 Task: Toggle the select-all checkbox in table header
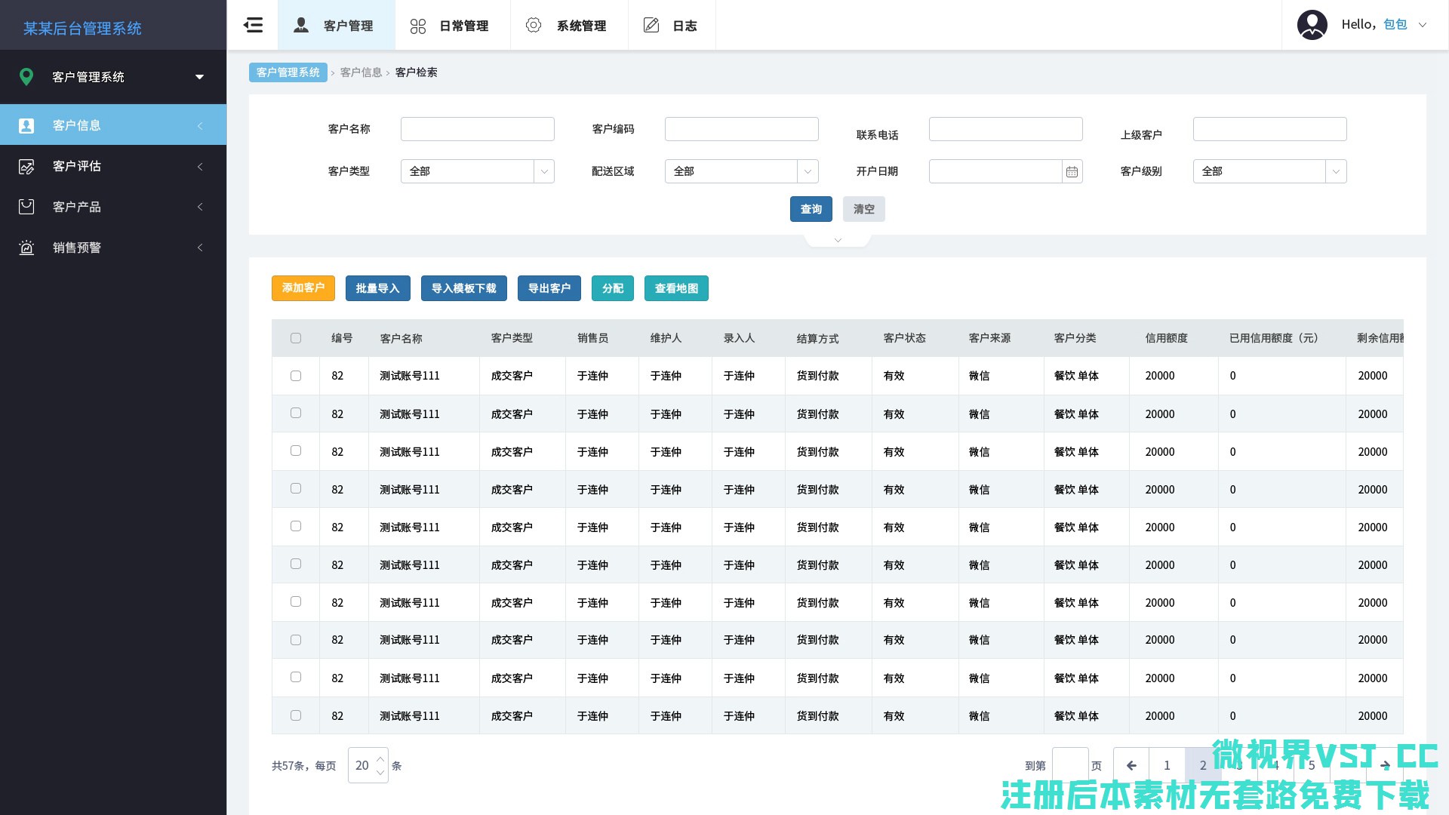(x=296, y=338)
